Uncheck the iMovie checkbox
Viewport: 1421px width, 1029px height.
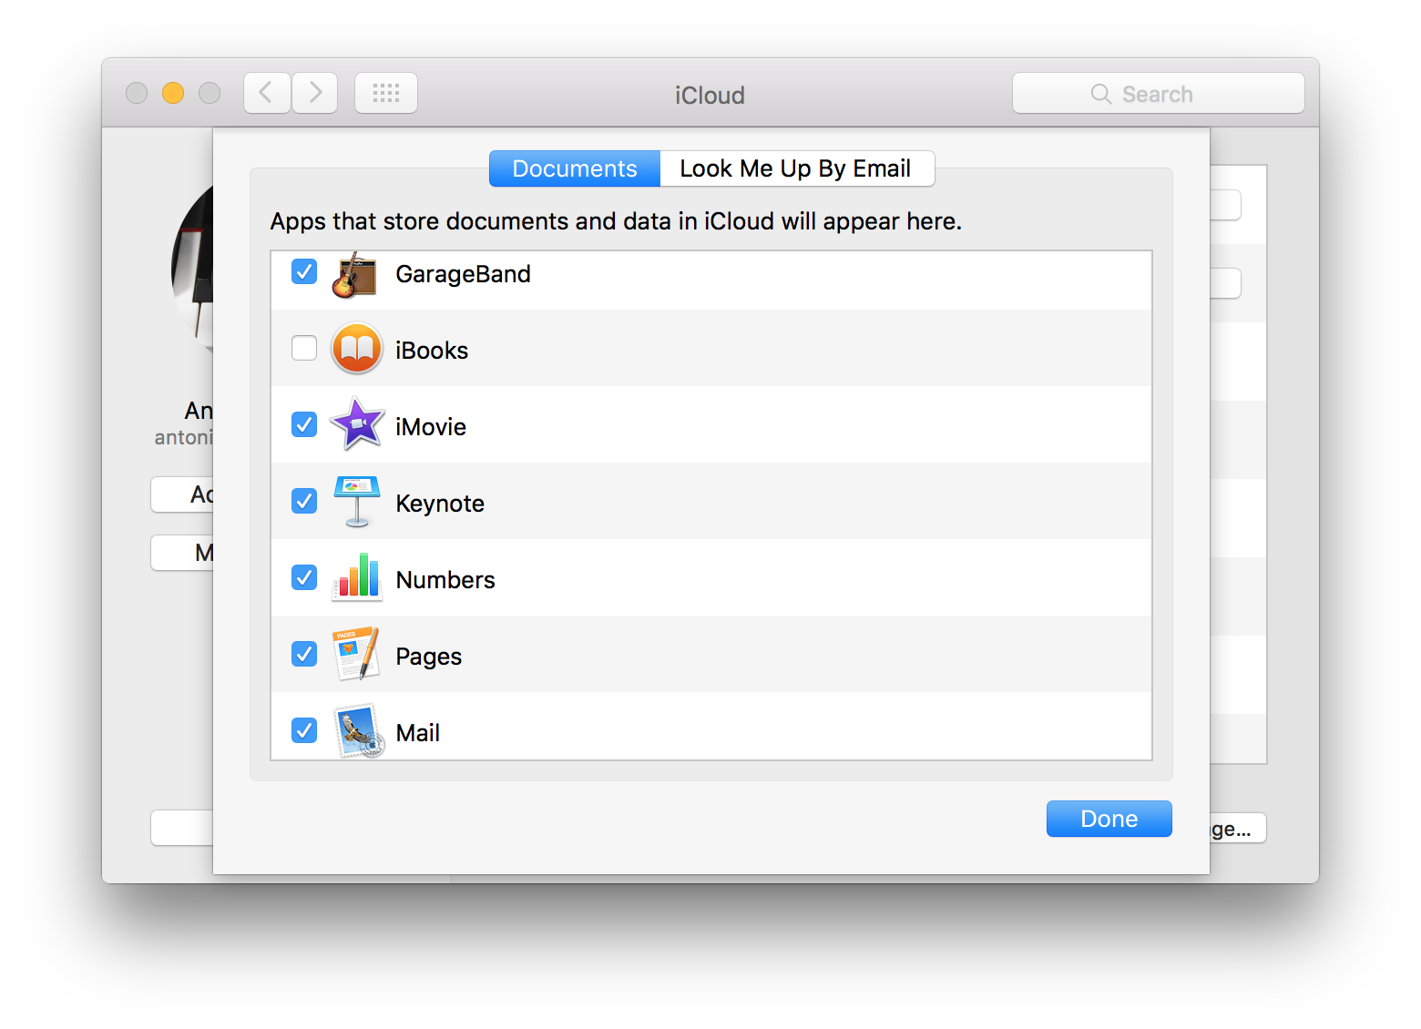(x=304, y=424)
